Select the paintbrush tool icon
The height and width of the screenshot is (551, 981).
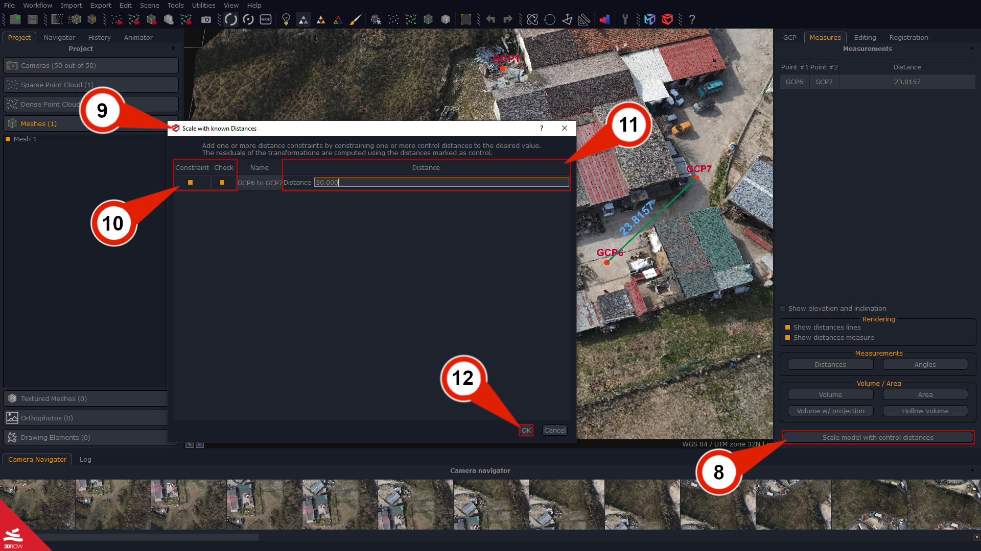356,19
